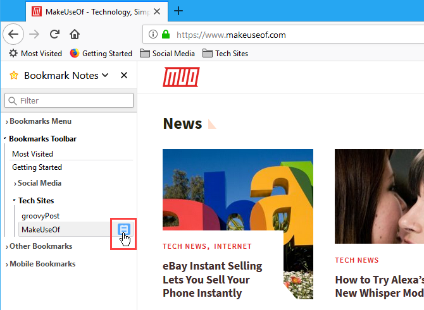Open the Bookmark Notes sidebar dropdown

pos(105,76)
